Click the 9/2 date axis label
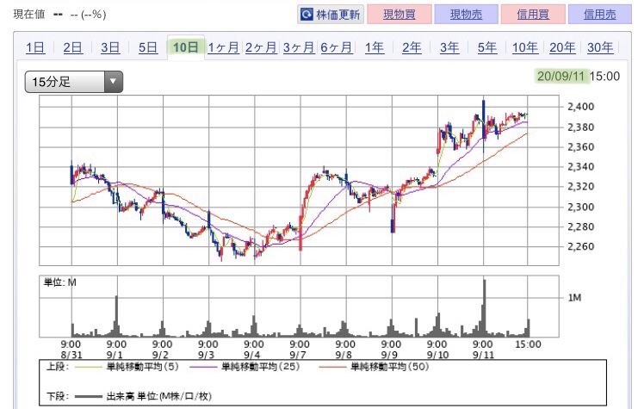This screenshot has height=409, width=638. point(160,355)
